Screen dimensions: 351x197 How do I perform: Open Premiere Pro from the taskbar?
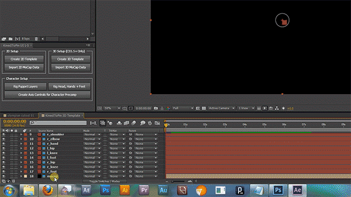click(144, 190)
